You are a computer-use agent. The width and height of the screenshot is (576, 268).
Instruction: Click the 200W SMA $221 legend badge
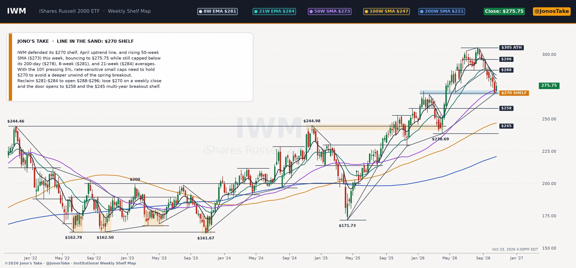point(442,12)
